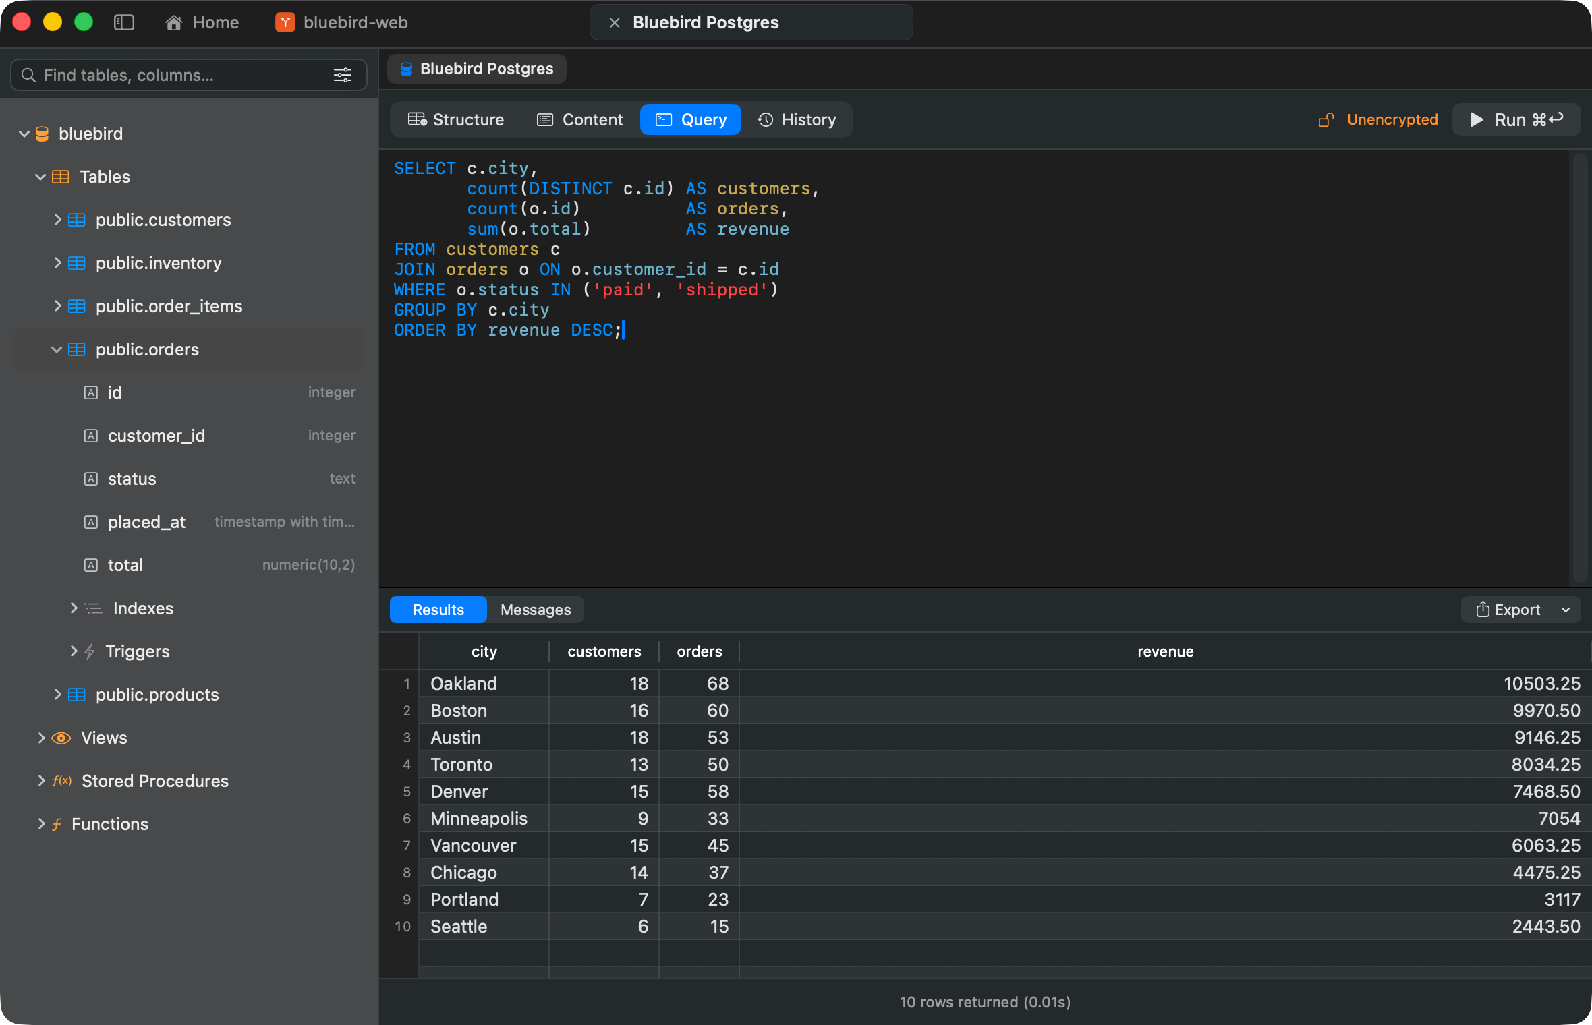Image resolution: width=1592 pixels, height=1025 pixels.
Task: Click the public.customers table icon
Action: coord(77,220)
